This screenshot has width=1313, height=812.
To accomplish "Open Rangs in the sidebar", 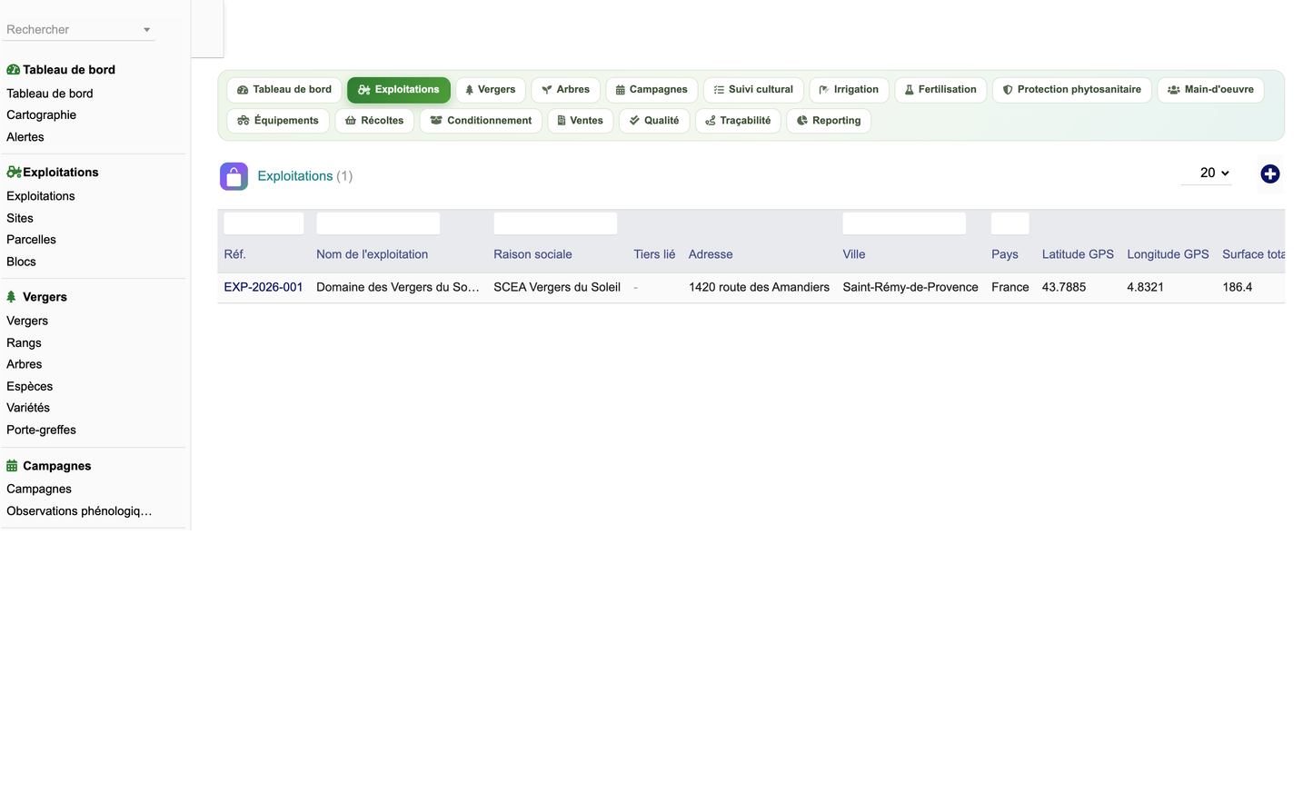I will pyautogui.click(x=25, y=343).
